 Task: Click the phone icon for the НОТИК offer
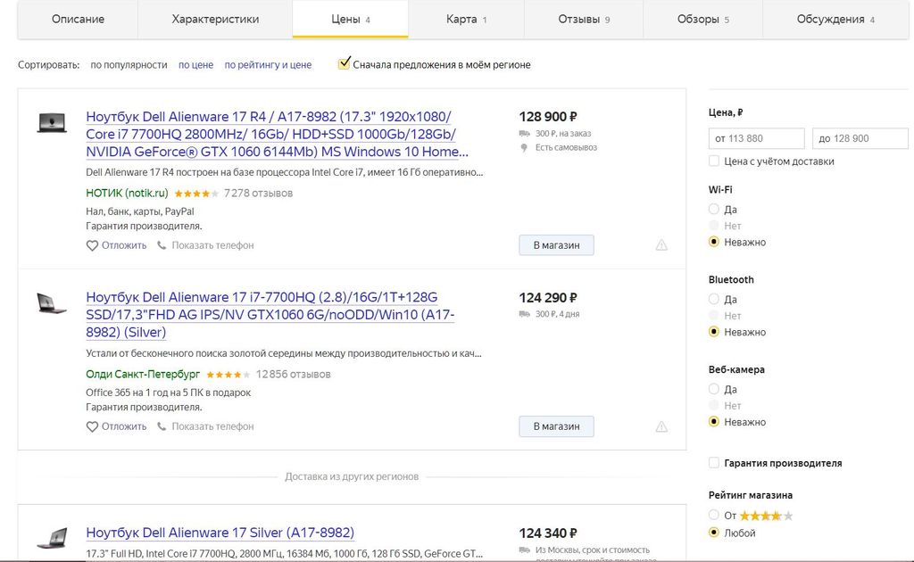[162, 246]
